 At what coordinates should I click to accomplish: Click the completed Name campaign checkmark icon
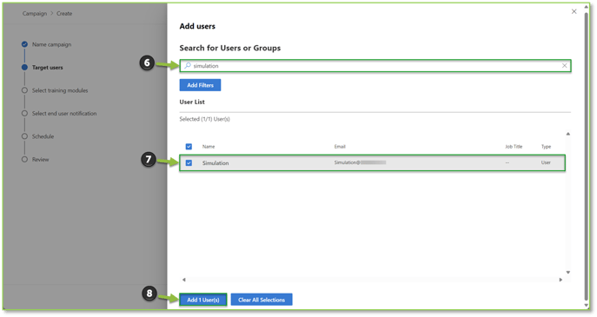coord(24,44)
